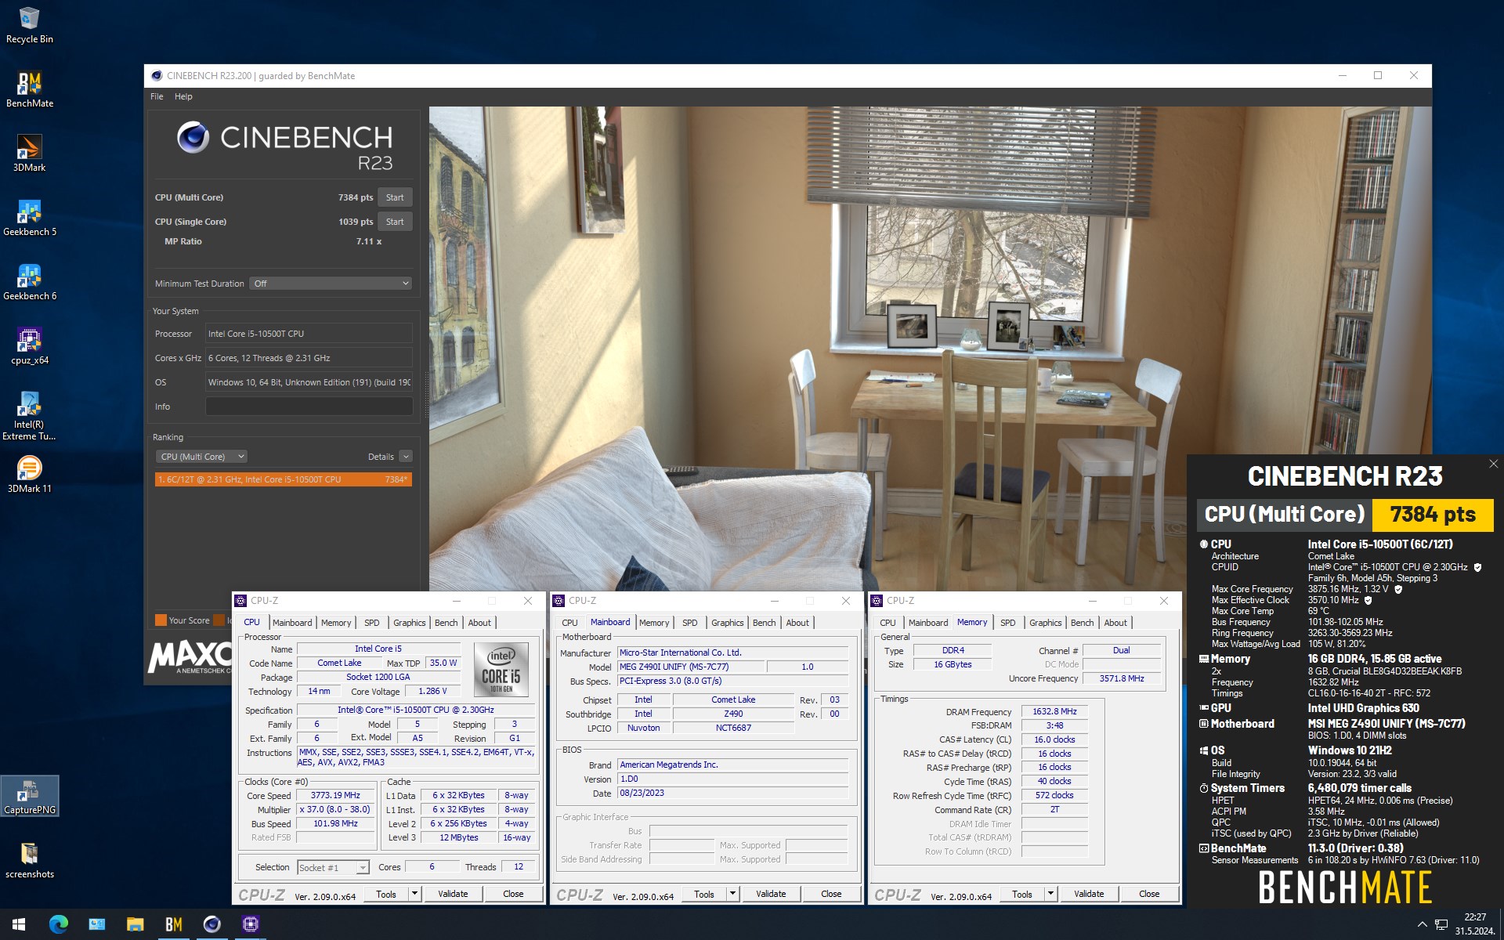This screenshot has height=940, width=1504.
Task: Switch to CPU tab in Mainboard CPU-Z window
Action: click(570, 623)
